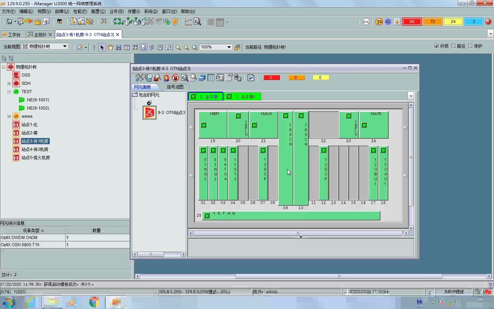Select the 0 主子架 subrack button
Screen dimensions: 494x309
[x=206, y=96]
